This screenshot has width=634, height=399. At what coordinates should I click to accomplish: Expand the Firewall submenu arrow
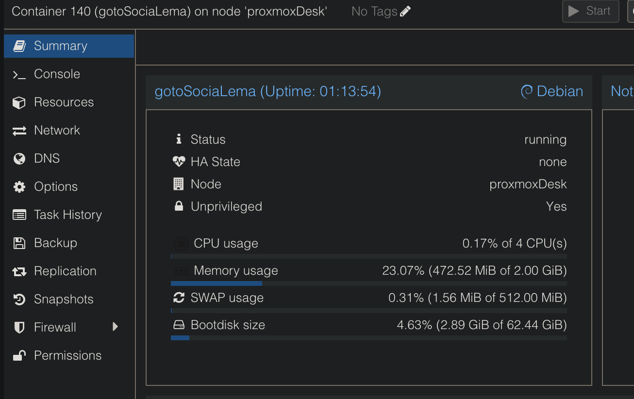115,327
